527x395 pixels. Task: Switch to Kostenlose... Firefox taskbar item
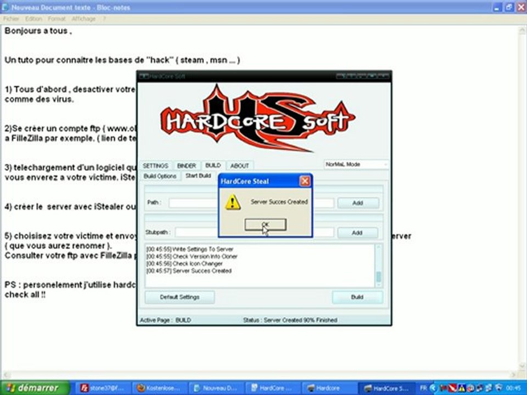[160, 388]
